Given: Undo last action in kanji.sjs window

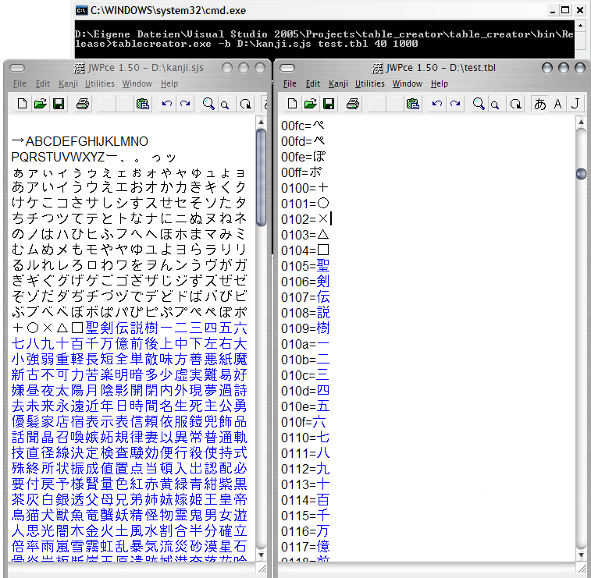Looking at the screenshot, I should point(166,104).
